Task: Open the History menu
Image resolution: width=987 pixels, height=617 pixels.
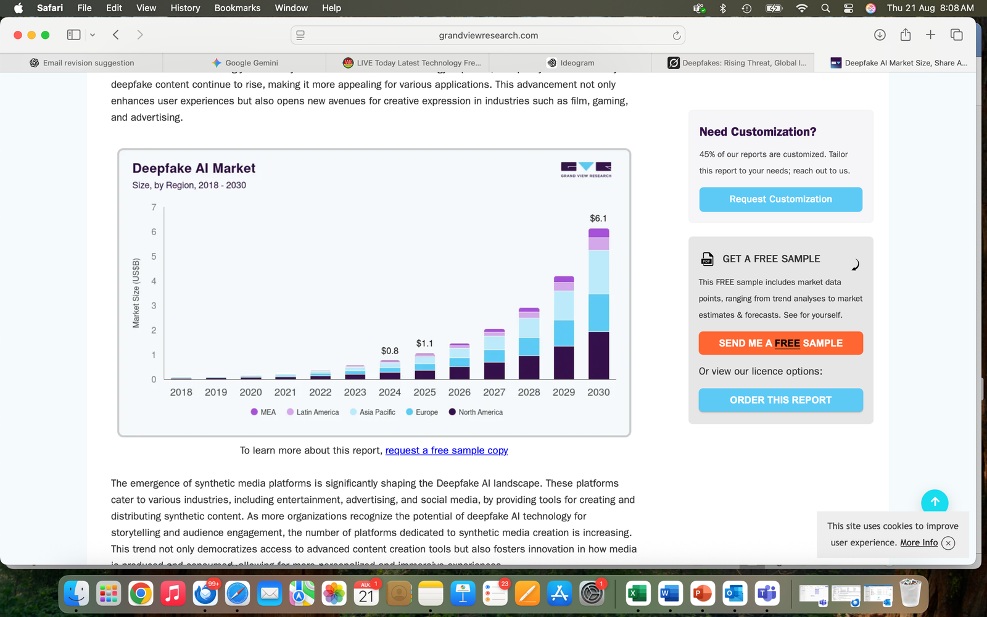Action: [x=185, y=8]
